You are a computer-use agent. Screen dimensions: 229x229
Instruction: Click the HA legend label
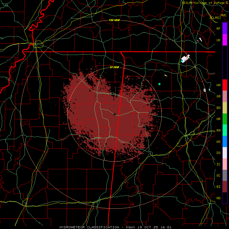pyautogui.click(x=218, y=85)
